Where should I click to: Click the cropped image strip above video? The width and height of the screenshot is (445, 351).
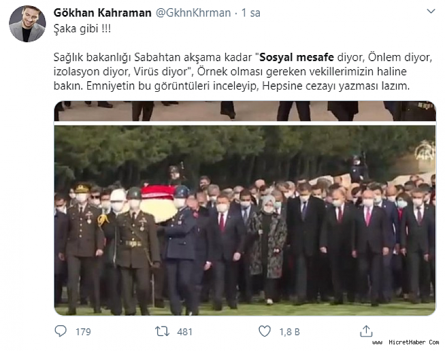[245, 111]
